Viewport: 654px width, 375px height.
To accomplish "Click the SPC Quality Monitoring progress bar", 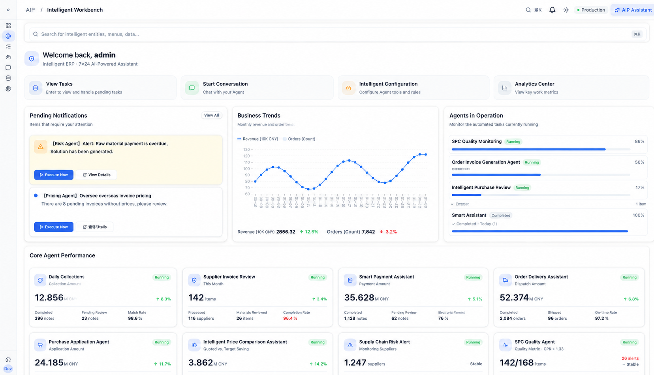I will click(x=541, y=149).
